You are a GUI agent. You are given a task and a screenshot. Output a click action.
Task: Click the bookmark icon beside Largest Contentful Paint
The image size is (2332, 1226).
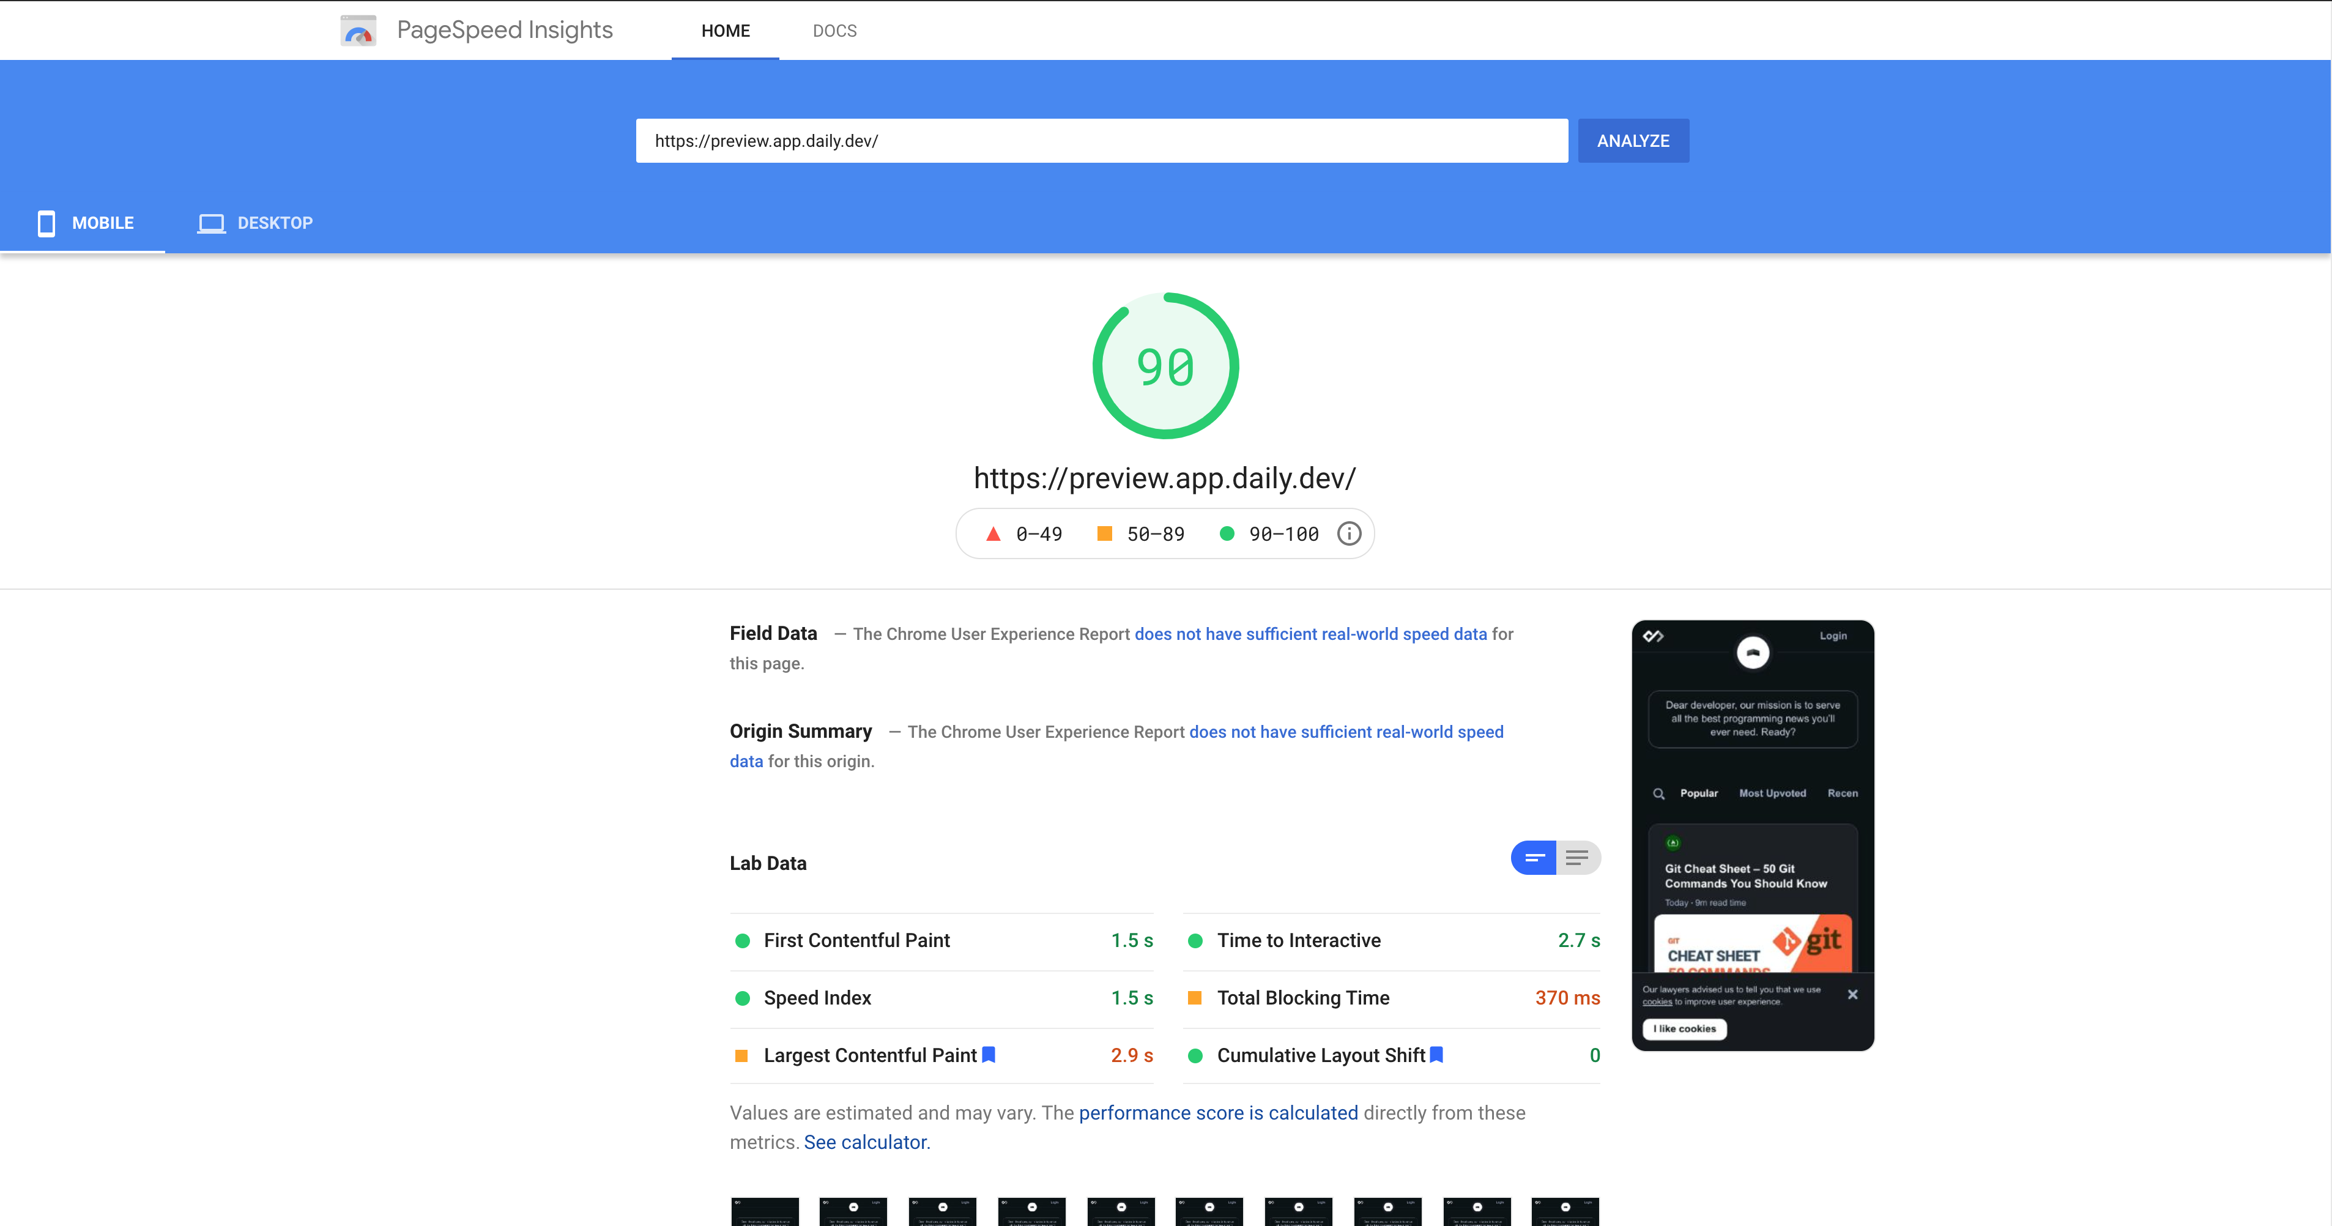click(989, 1055)
